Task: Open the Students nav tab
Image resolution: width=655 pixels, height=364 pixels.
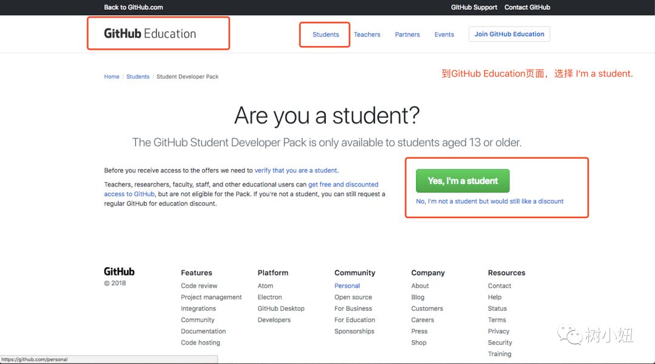Action: point(326,35)
